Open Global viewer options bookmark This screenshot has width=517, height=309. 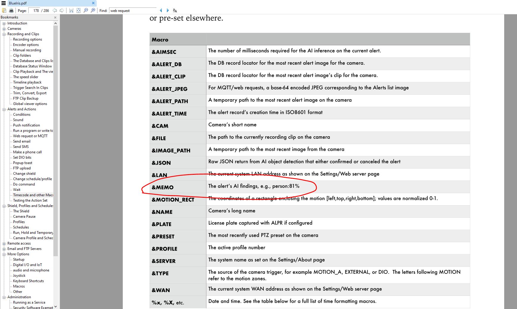coord(30,104)
